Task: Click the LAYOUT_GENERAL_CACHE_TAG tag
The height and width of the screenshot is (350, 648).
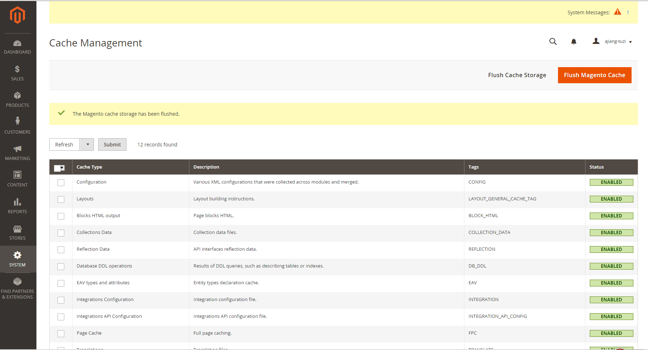Action: pyautogui.click(x=502, y=199)
